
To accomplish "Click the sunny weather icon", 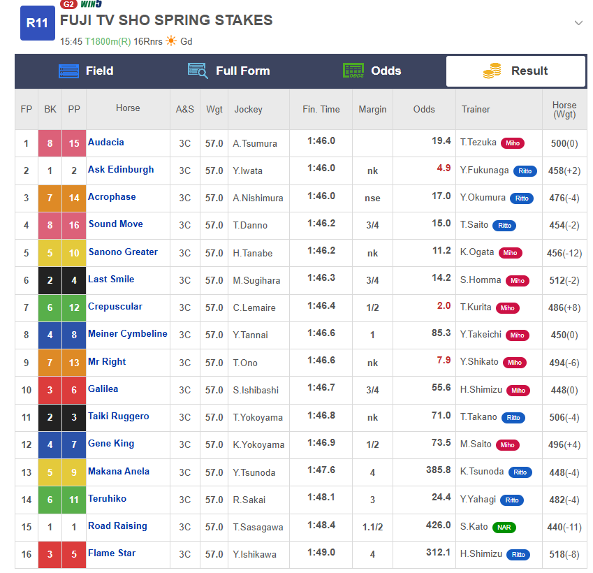I will click(x=171, y=41).
